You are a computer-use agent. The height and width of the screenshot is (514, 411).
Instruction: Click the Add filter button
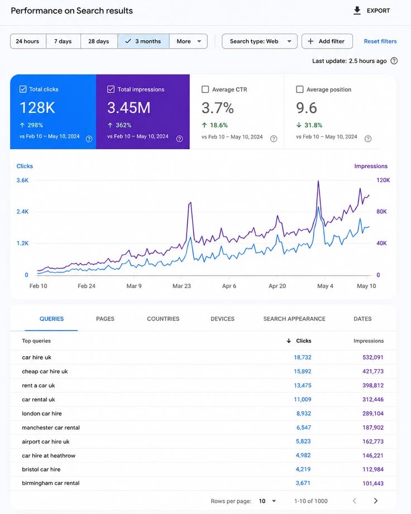pyautogui.click(x=327, y=41)
